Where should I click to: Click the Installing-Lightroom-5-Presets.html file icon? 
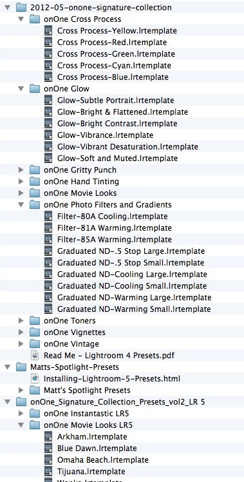pos(35,379)
